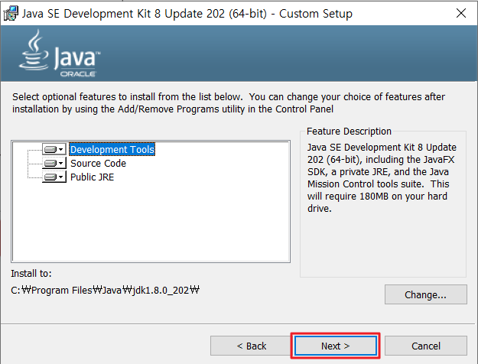The image size is (478, 364).
Task: Select the Development Tools tree item
Action: point(112,149)
